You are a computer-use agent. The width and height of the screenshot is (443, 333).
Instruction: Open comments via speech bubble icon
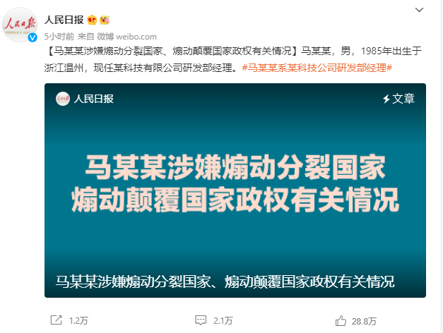[201, 320]
